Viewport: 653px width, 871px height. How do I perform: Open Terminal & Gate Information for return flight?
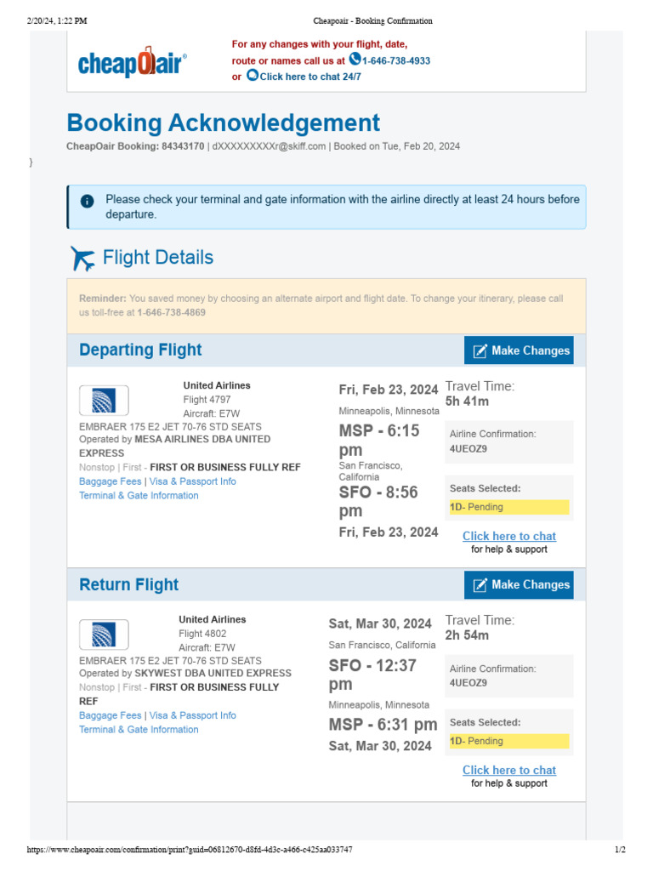[139, 729]
